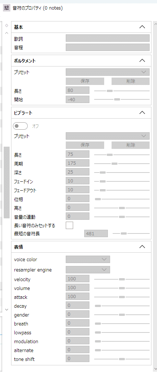Click the attack value field
Viewport: 157px width, 372px height.
point(78,296)
